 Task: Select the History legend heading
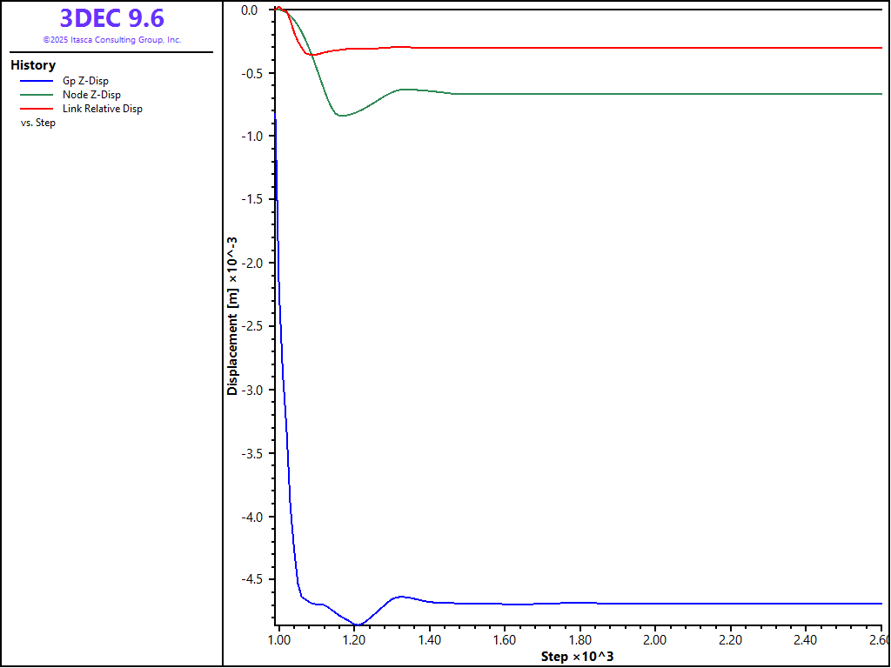point(33,65)
